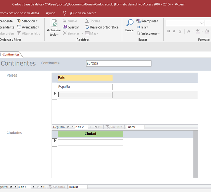Image resolution: width=211 pixels, height=192 pixels.
Task: Toggle the Alternar filtro button
Action: pyautogui.click(x=28, y=33)
